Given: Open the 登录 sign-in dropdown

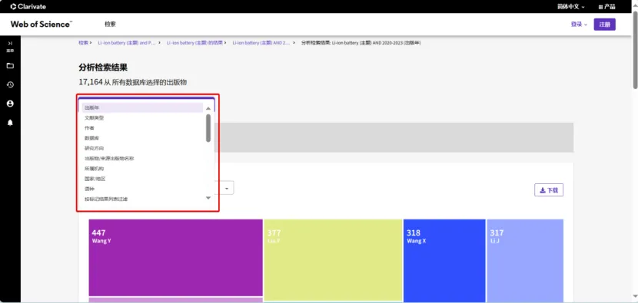Looking at the screenshot, I should pos(579,25).
